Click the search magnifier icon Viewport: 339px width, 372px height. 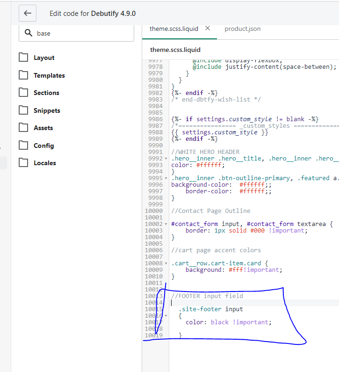tap(28, 33)
